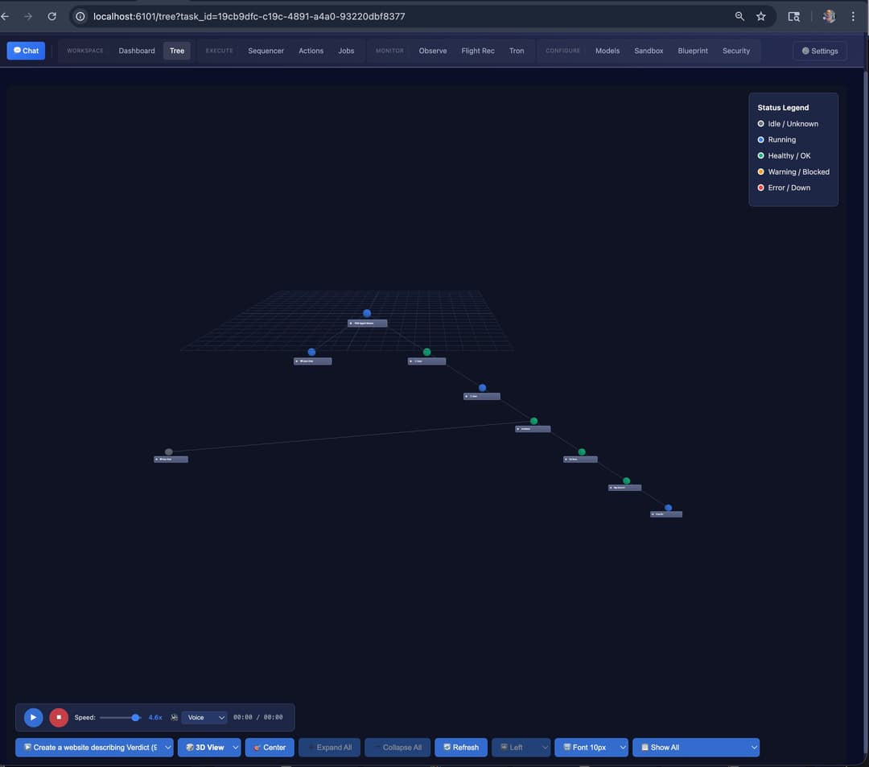The height and width of the screenshot is (767, 869).
Task: Stop playback with the red stop button
Action: (59, 717)
